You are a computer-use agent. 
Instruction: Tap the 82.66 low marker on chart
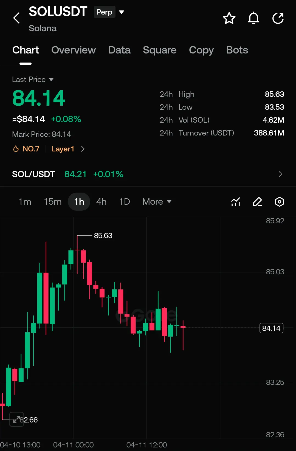(29, 420)
